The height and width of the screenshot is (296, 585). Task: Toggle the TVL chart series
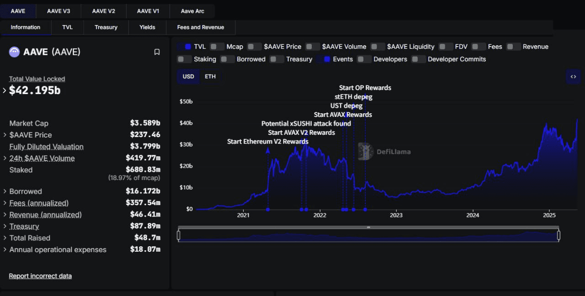(x=185, y=47)
